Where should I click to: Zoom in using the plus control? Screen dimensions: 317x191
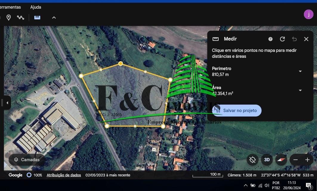point(307,160)
